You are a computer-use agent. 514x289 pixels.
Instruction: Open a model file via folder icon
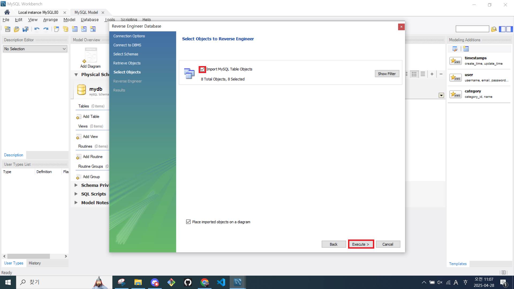pyautogui.click(x=17, y=29)
